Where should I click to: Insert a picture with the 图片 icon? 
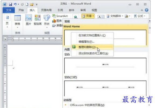point(29,20)
